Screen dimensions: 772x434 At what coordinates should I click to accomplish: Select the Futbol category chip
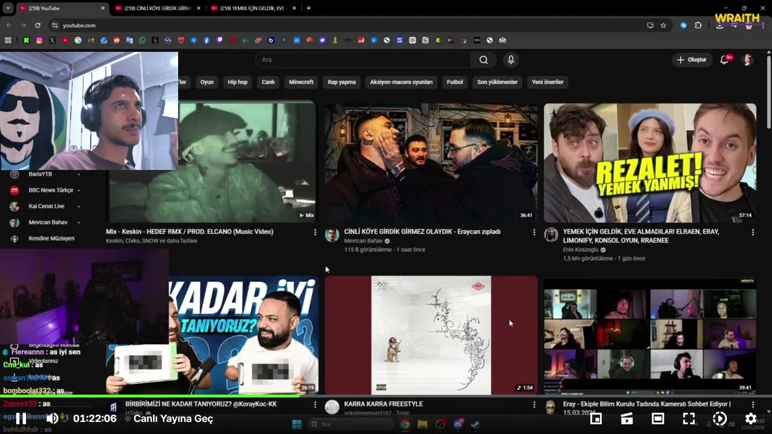point(455,82)
